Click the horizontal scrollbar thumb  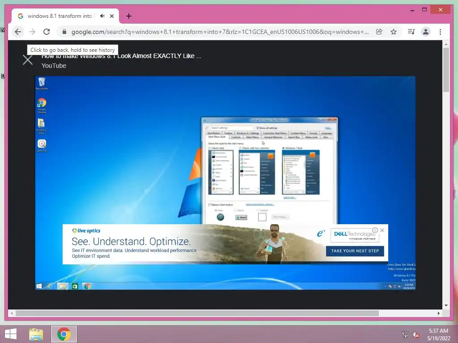pos(197,313)
